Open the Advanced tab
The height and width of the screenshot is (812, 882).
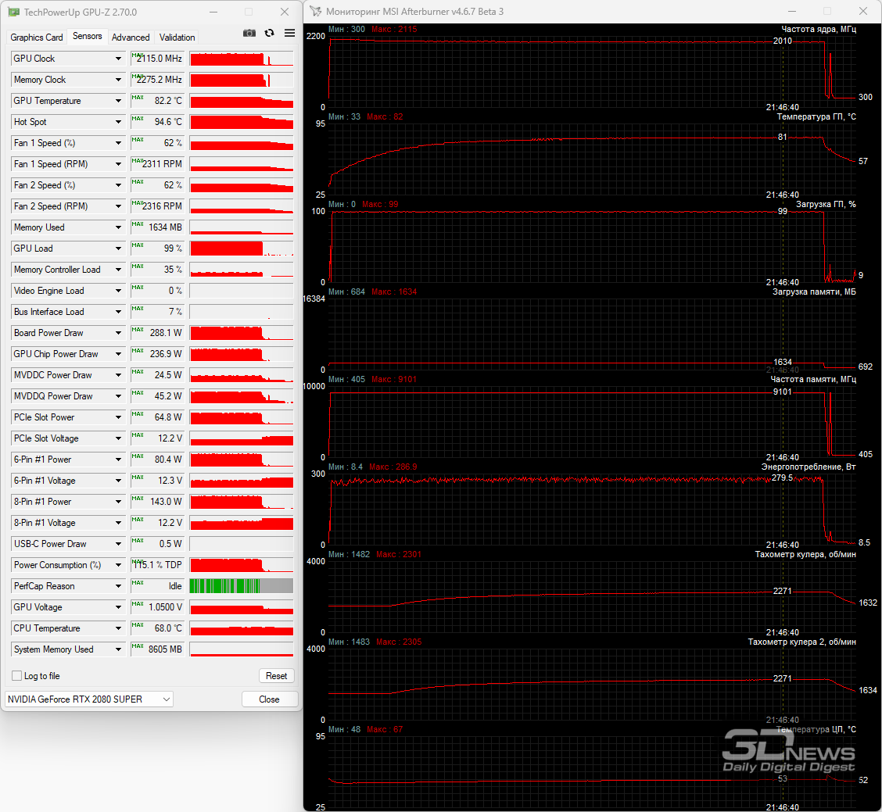(x=131, y=37)
